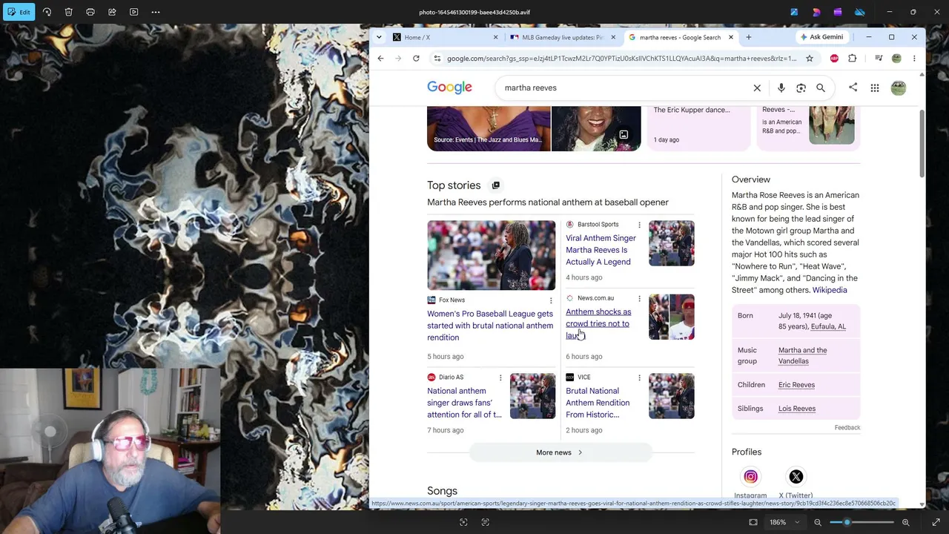Zoom in with Photos plus magnifier

(x=905, y=522)
